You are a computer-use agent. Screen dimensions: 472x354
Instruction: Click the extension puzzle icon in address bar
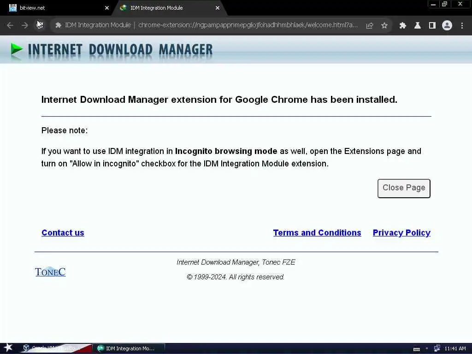point(58,25)
